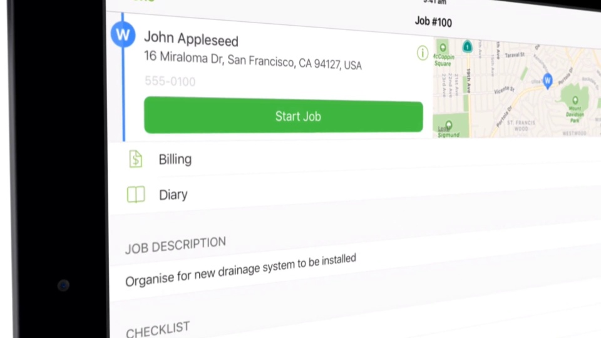Open the map thumbnail near Vicente St
This screenshot has width=601, height=338.
tap(507, 94)
